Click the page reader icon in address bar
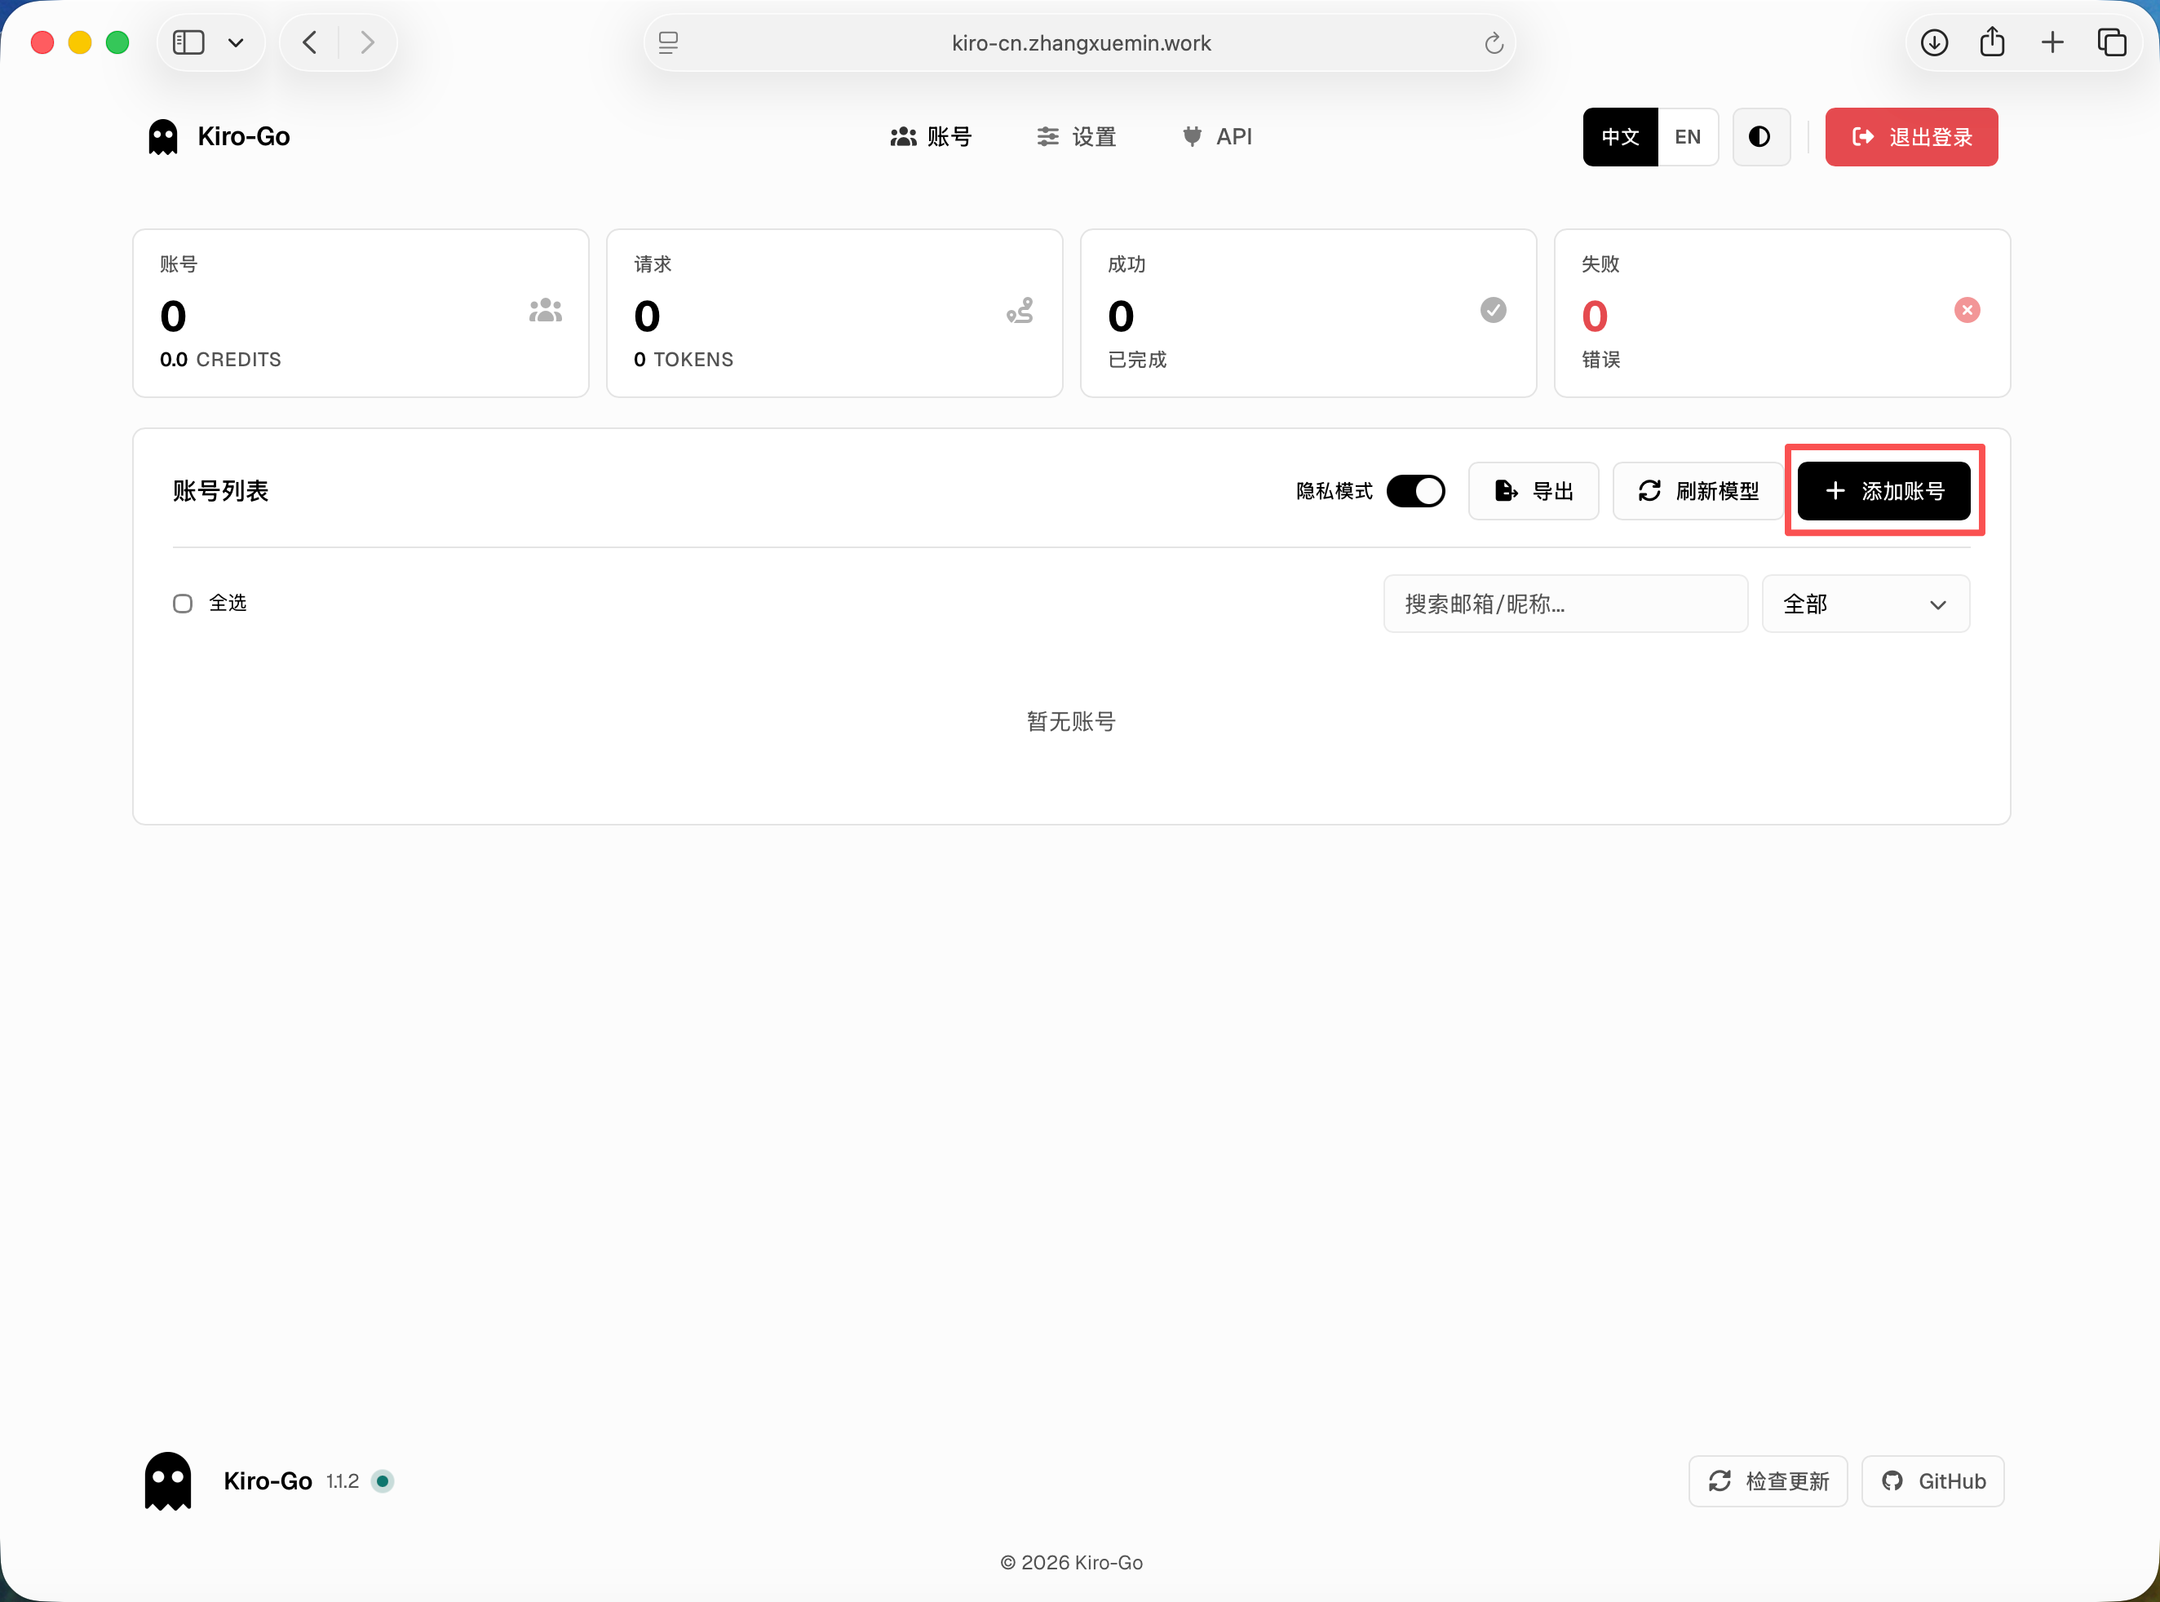Screen dimensions: 2160x1602 click(668, 42)
